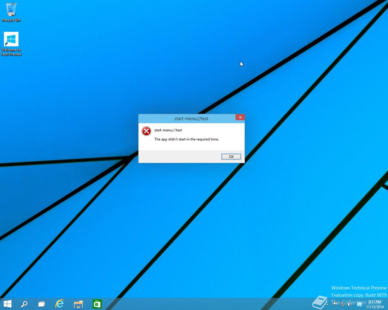
Task: Select the Recycle Bin desktop icon
Action: point(11,12)
